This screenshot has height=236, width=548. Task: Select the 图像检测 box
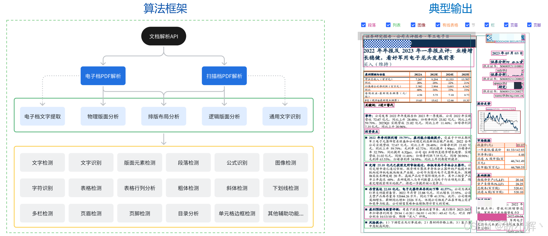286,162
